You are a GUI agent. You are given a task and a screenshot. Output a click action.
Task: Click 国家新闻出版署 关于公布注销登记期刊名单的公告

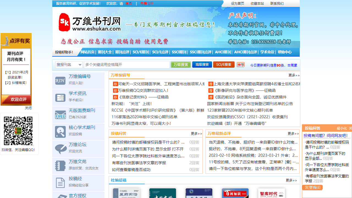pos(250,104)
